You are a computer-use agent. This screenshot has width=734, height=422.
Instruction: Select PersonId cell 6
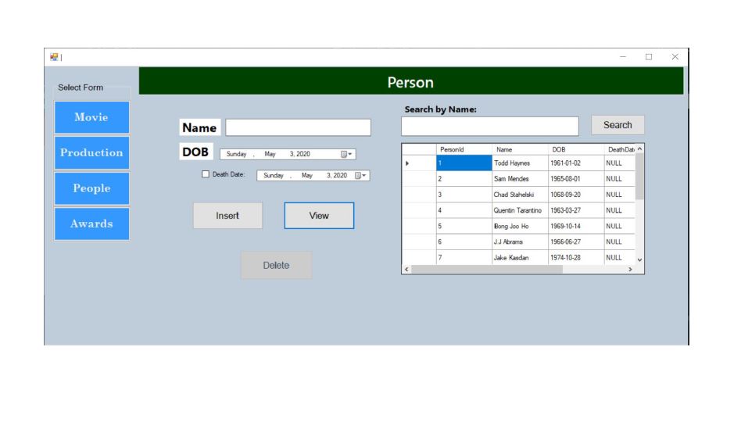[464, 242]
